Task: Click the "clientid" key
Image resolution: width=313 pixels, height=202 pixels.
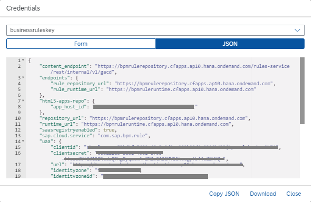Action: 64,147
